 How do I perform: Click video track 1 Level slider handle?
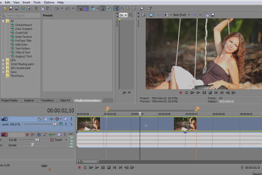[55, 124]
